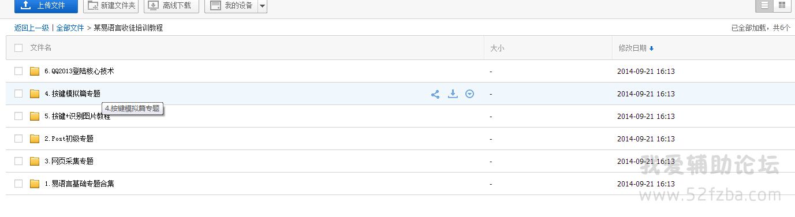Click folder icon of 1.易语言基础专题合集
Image resolution: width=795 pixels, height=217 pixels.
click(35, 184)
